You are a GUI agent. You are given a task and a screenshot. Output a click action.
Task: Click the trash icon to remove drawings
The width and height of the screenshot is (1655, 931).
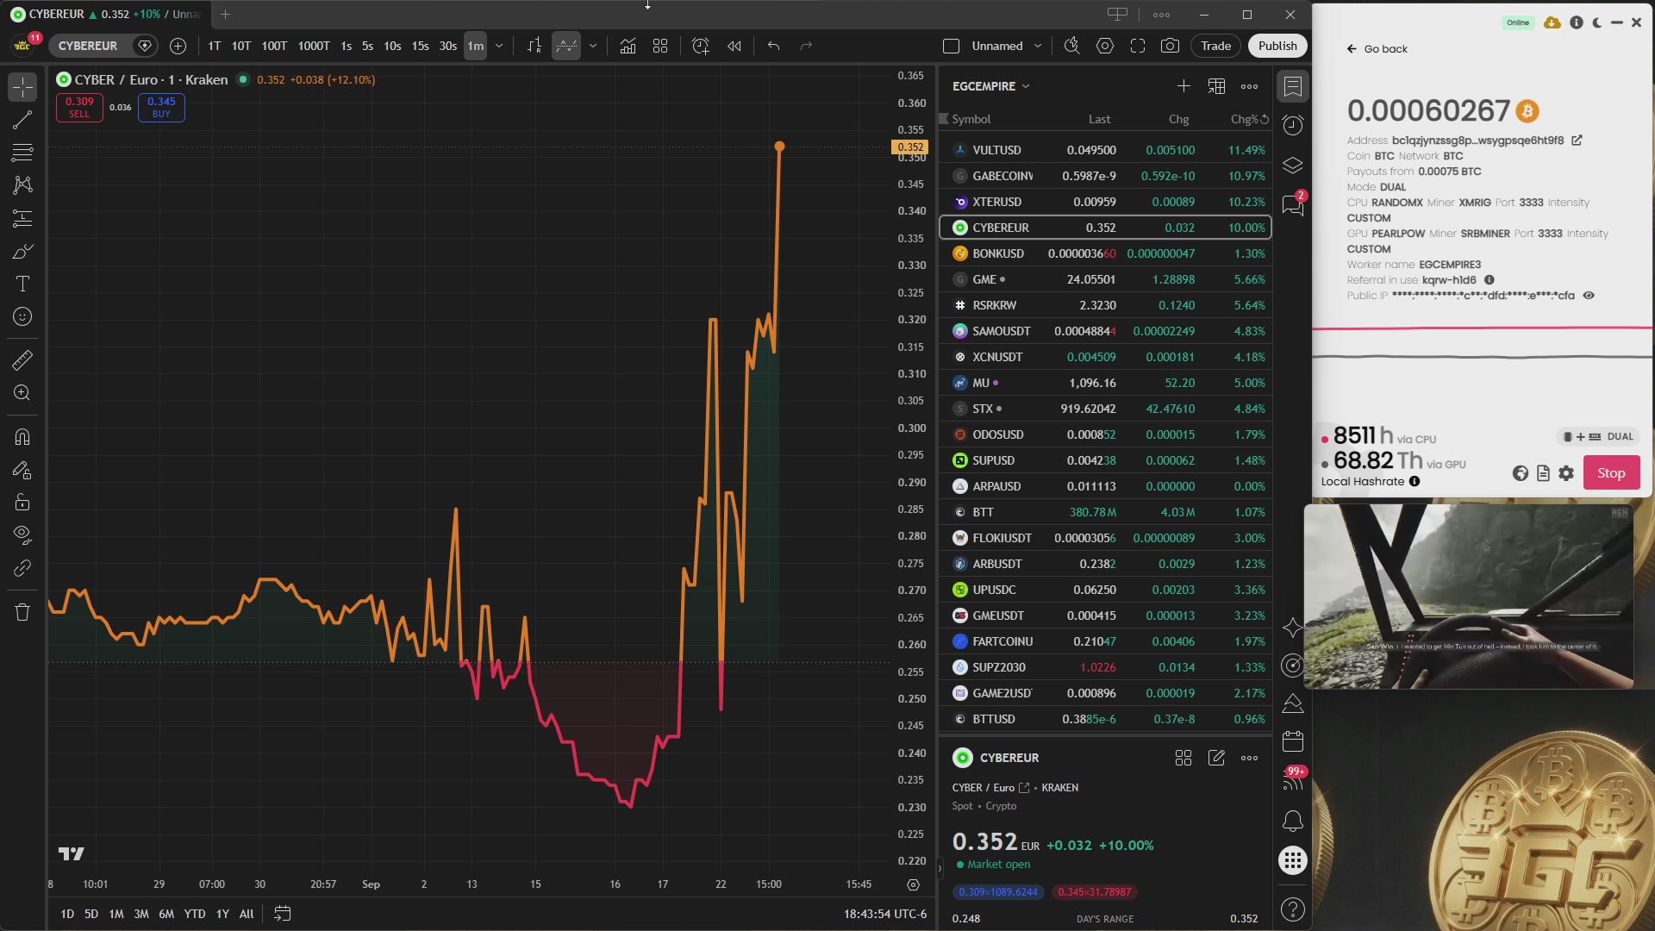click(x=22, y=612)
